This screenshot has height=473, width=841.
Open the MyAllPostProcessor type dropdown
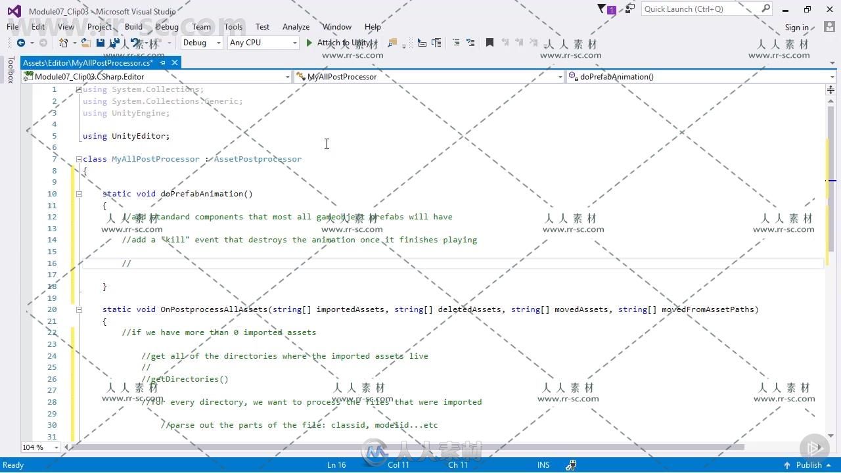[x=429, y=77]
